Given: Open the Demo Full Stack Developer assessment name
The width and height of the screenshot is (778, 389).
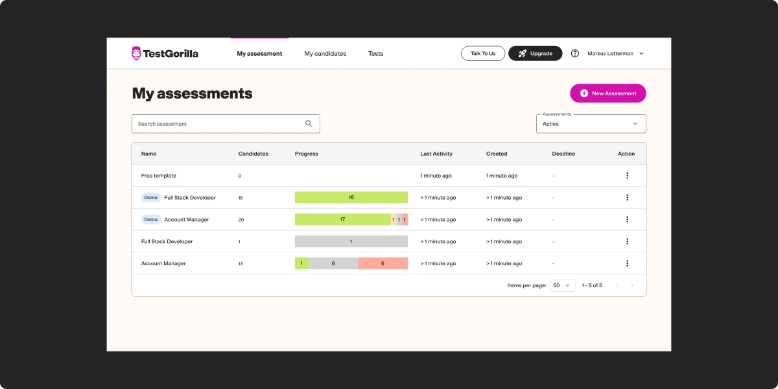Looking at the screenshot, I should click(x=190, y=198).
